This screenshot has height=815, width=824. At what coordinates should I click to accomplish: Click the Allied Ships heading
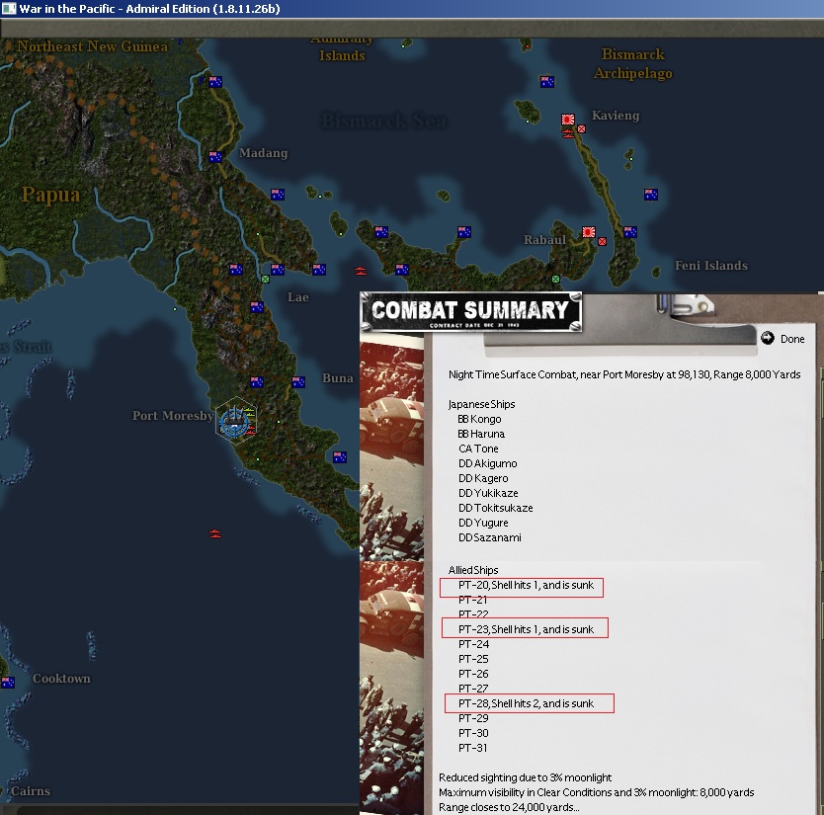pos(473,570)
